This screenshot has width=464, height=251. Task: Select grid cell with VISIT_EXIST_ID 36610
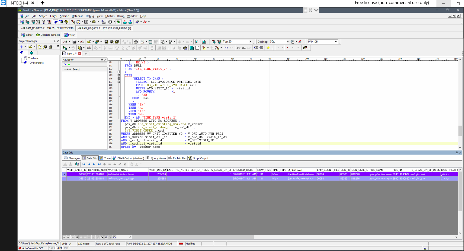coord(76,178)
